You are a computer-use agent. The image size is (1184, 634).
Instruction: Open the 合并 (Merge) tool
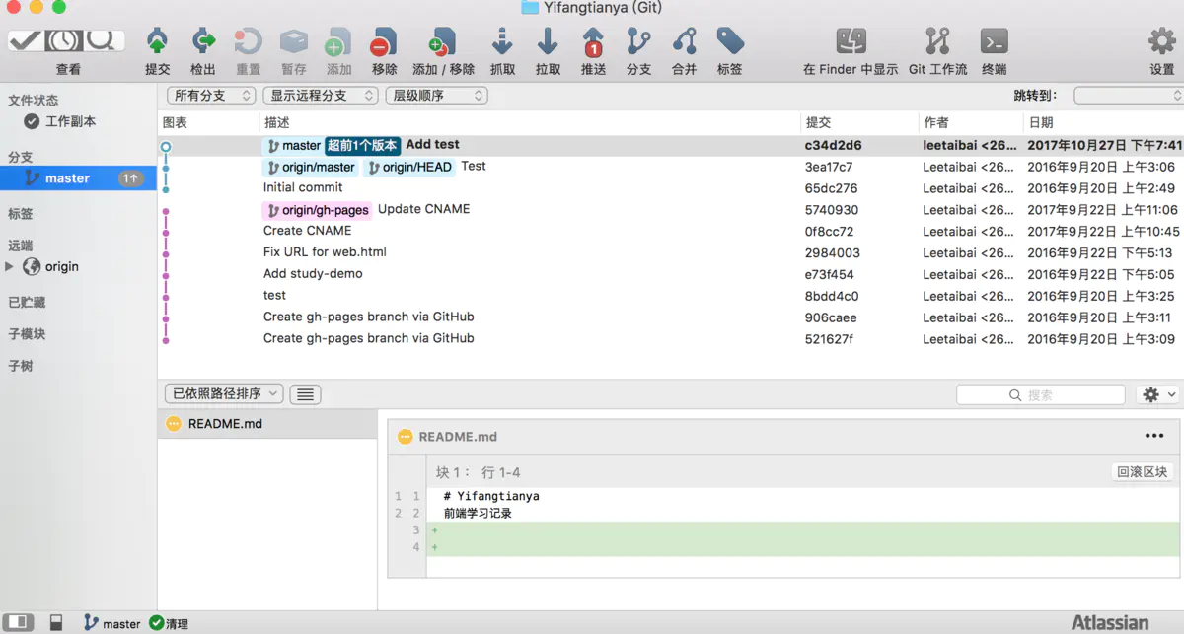pos(684,43)
